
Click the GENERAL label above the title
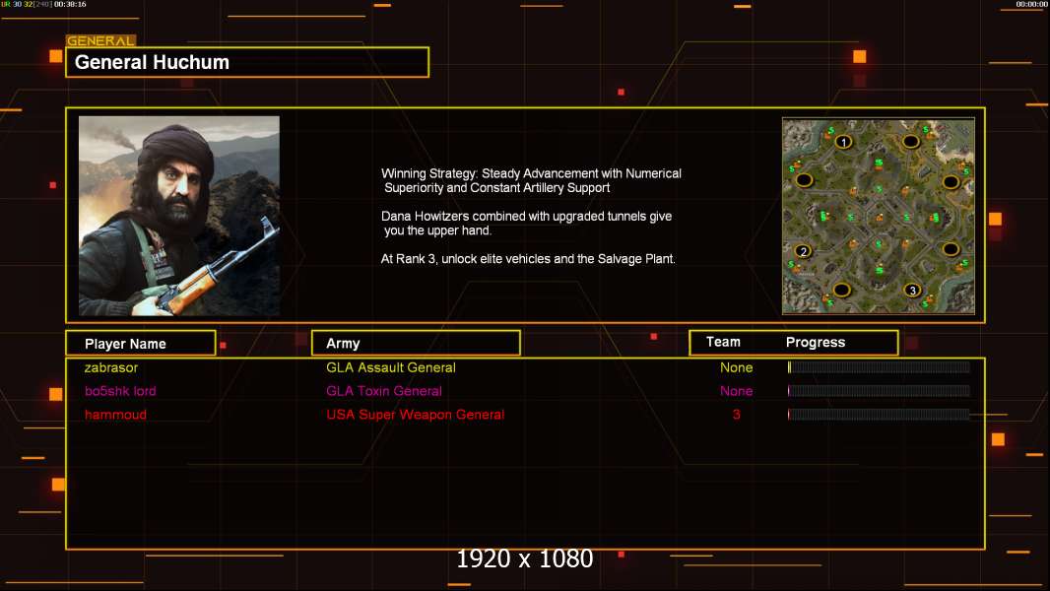100,40
